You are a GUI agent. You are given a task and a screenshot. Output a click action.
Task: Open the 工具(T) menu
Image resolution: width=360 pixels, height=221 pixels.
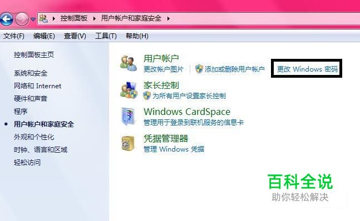106,36
